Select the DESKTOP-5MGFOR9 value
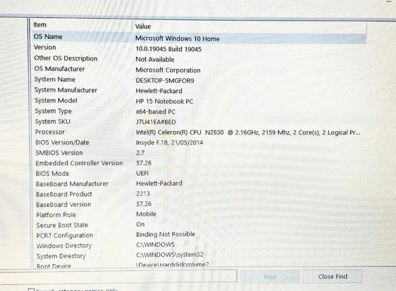396x291 pixels. (x=165, y=81)
